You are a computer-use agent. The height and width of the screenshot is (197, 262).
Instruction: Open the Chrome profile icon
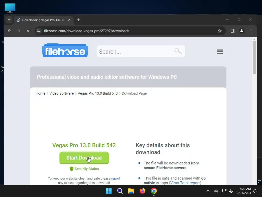pyautogui.click(x=242, y=31)
